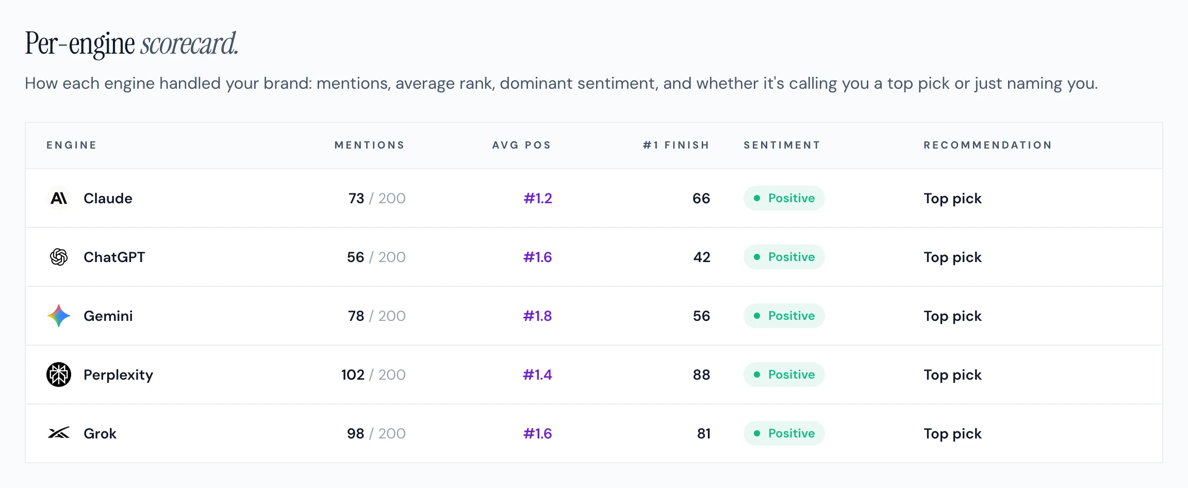Click the ChatGPT engine name

pyautogui.click(x=114, y=257)
